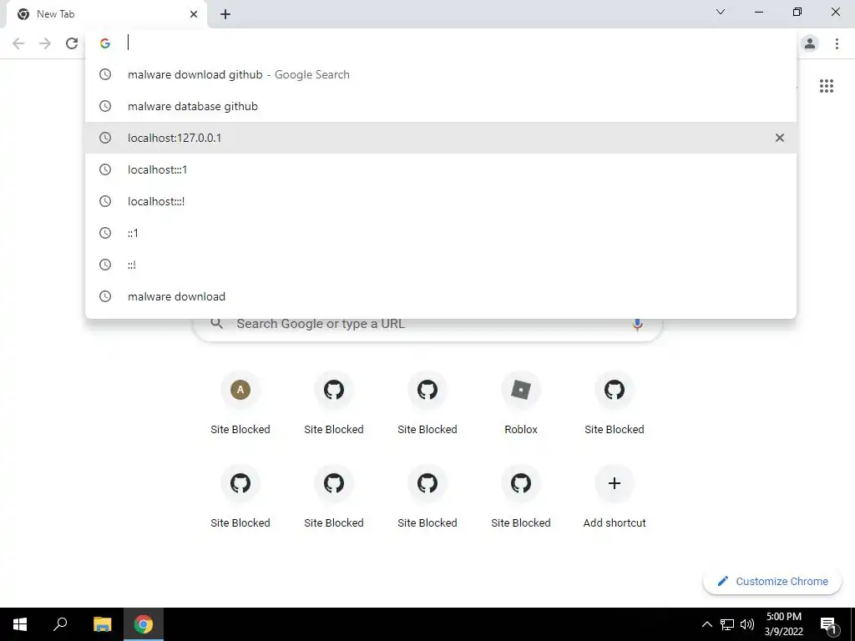Close the New Tab tab

(x=194, y=14)
